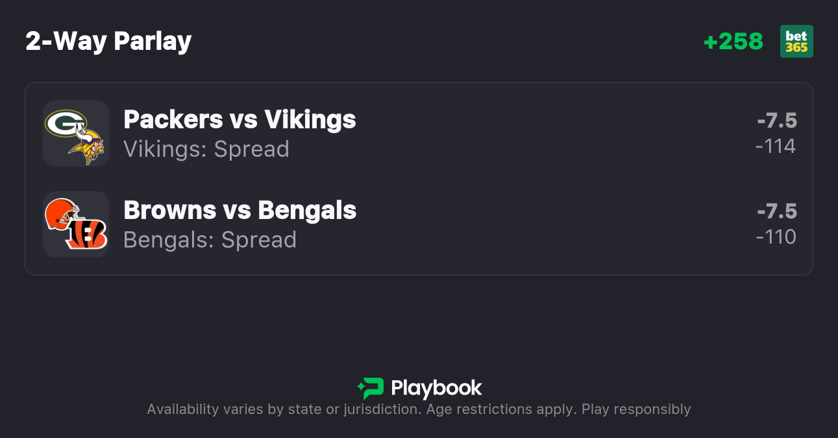Open the Browns vs Bengals matchup

tap(240, 211)
